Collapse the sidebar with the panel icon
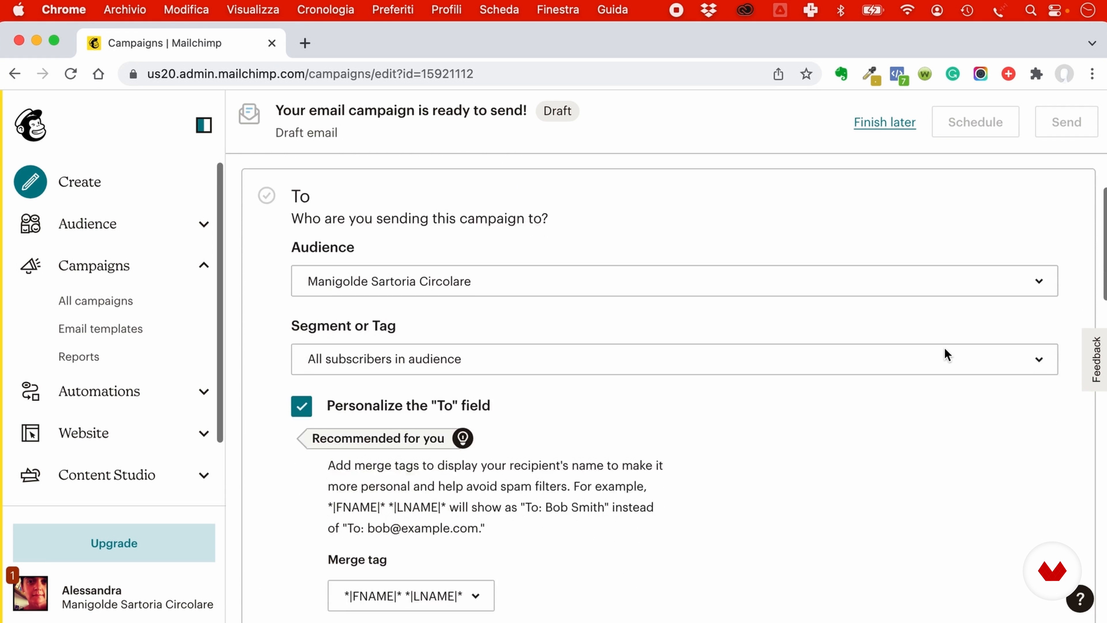The width and height of the screenshot is (1107, 623). coord(204,125)
